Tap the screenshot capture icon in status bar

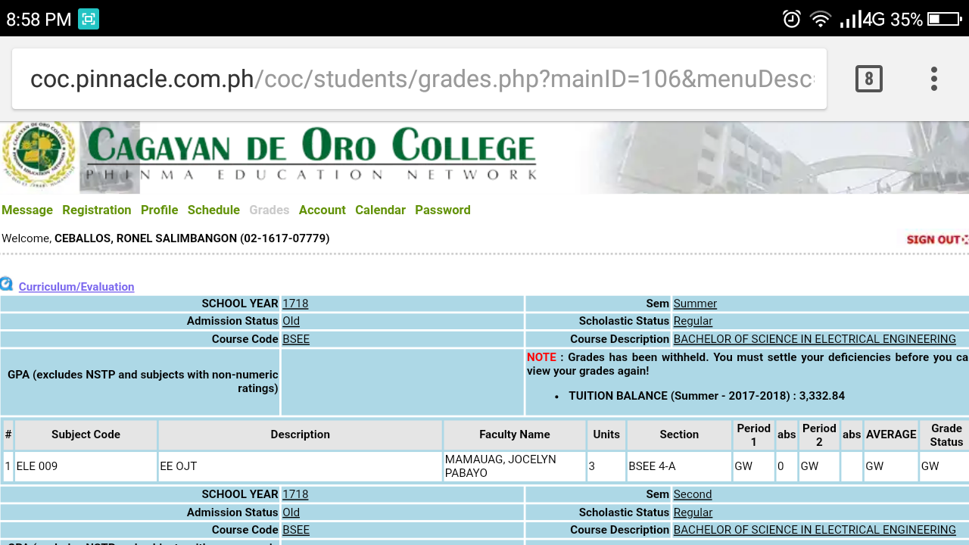pos(89,19)
